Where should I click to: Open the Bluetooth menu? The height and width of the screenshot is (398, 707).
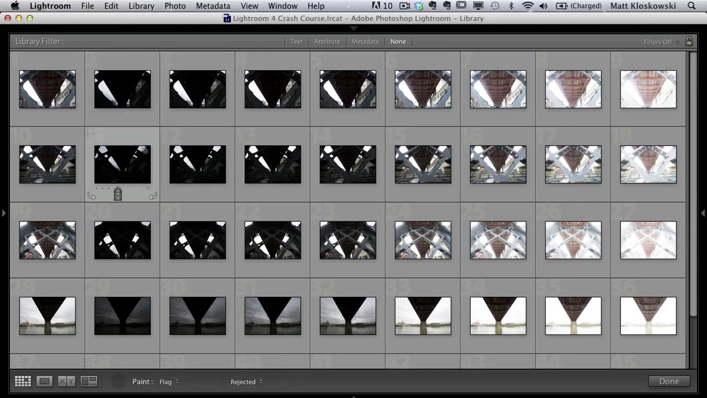511,6
